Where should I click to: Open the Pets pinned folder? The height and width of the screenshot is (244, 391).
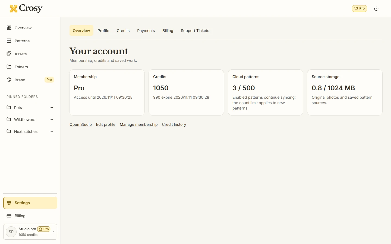[x=18, y=108]
